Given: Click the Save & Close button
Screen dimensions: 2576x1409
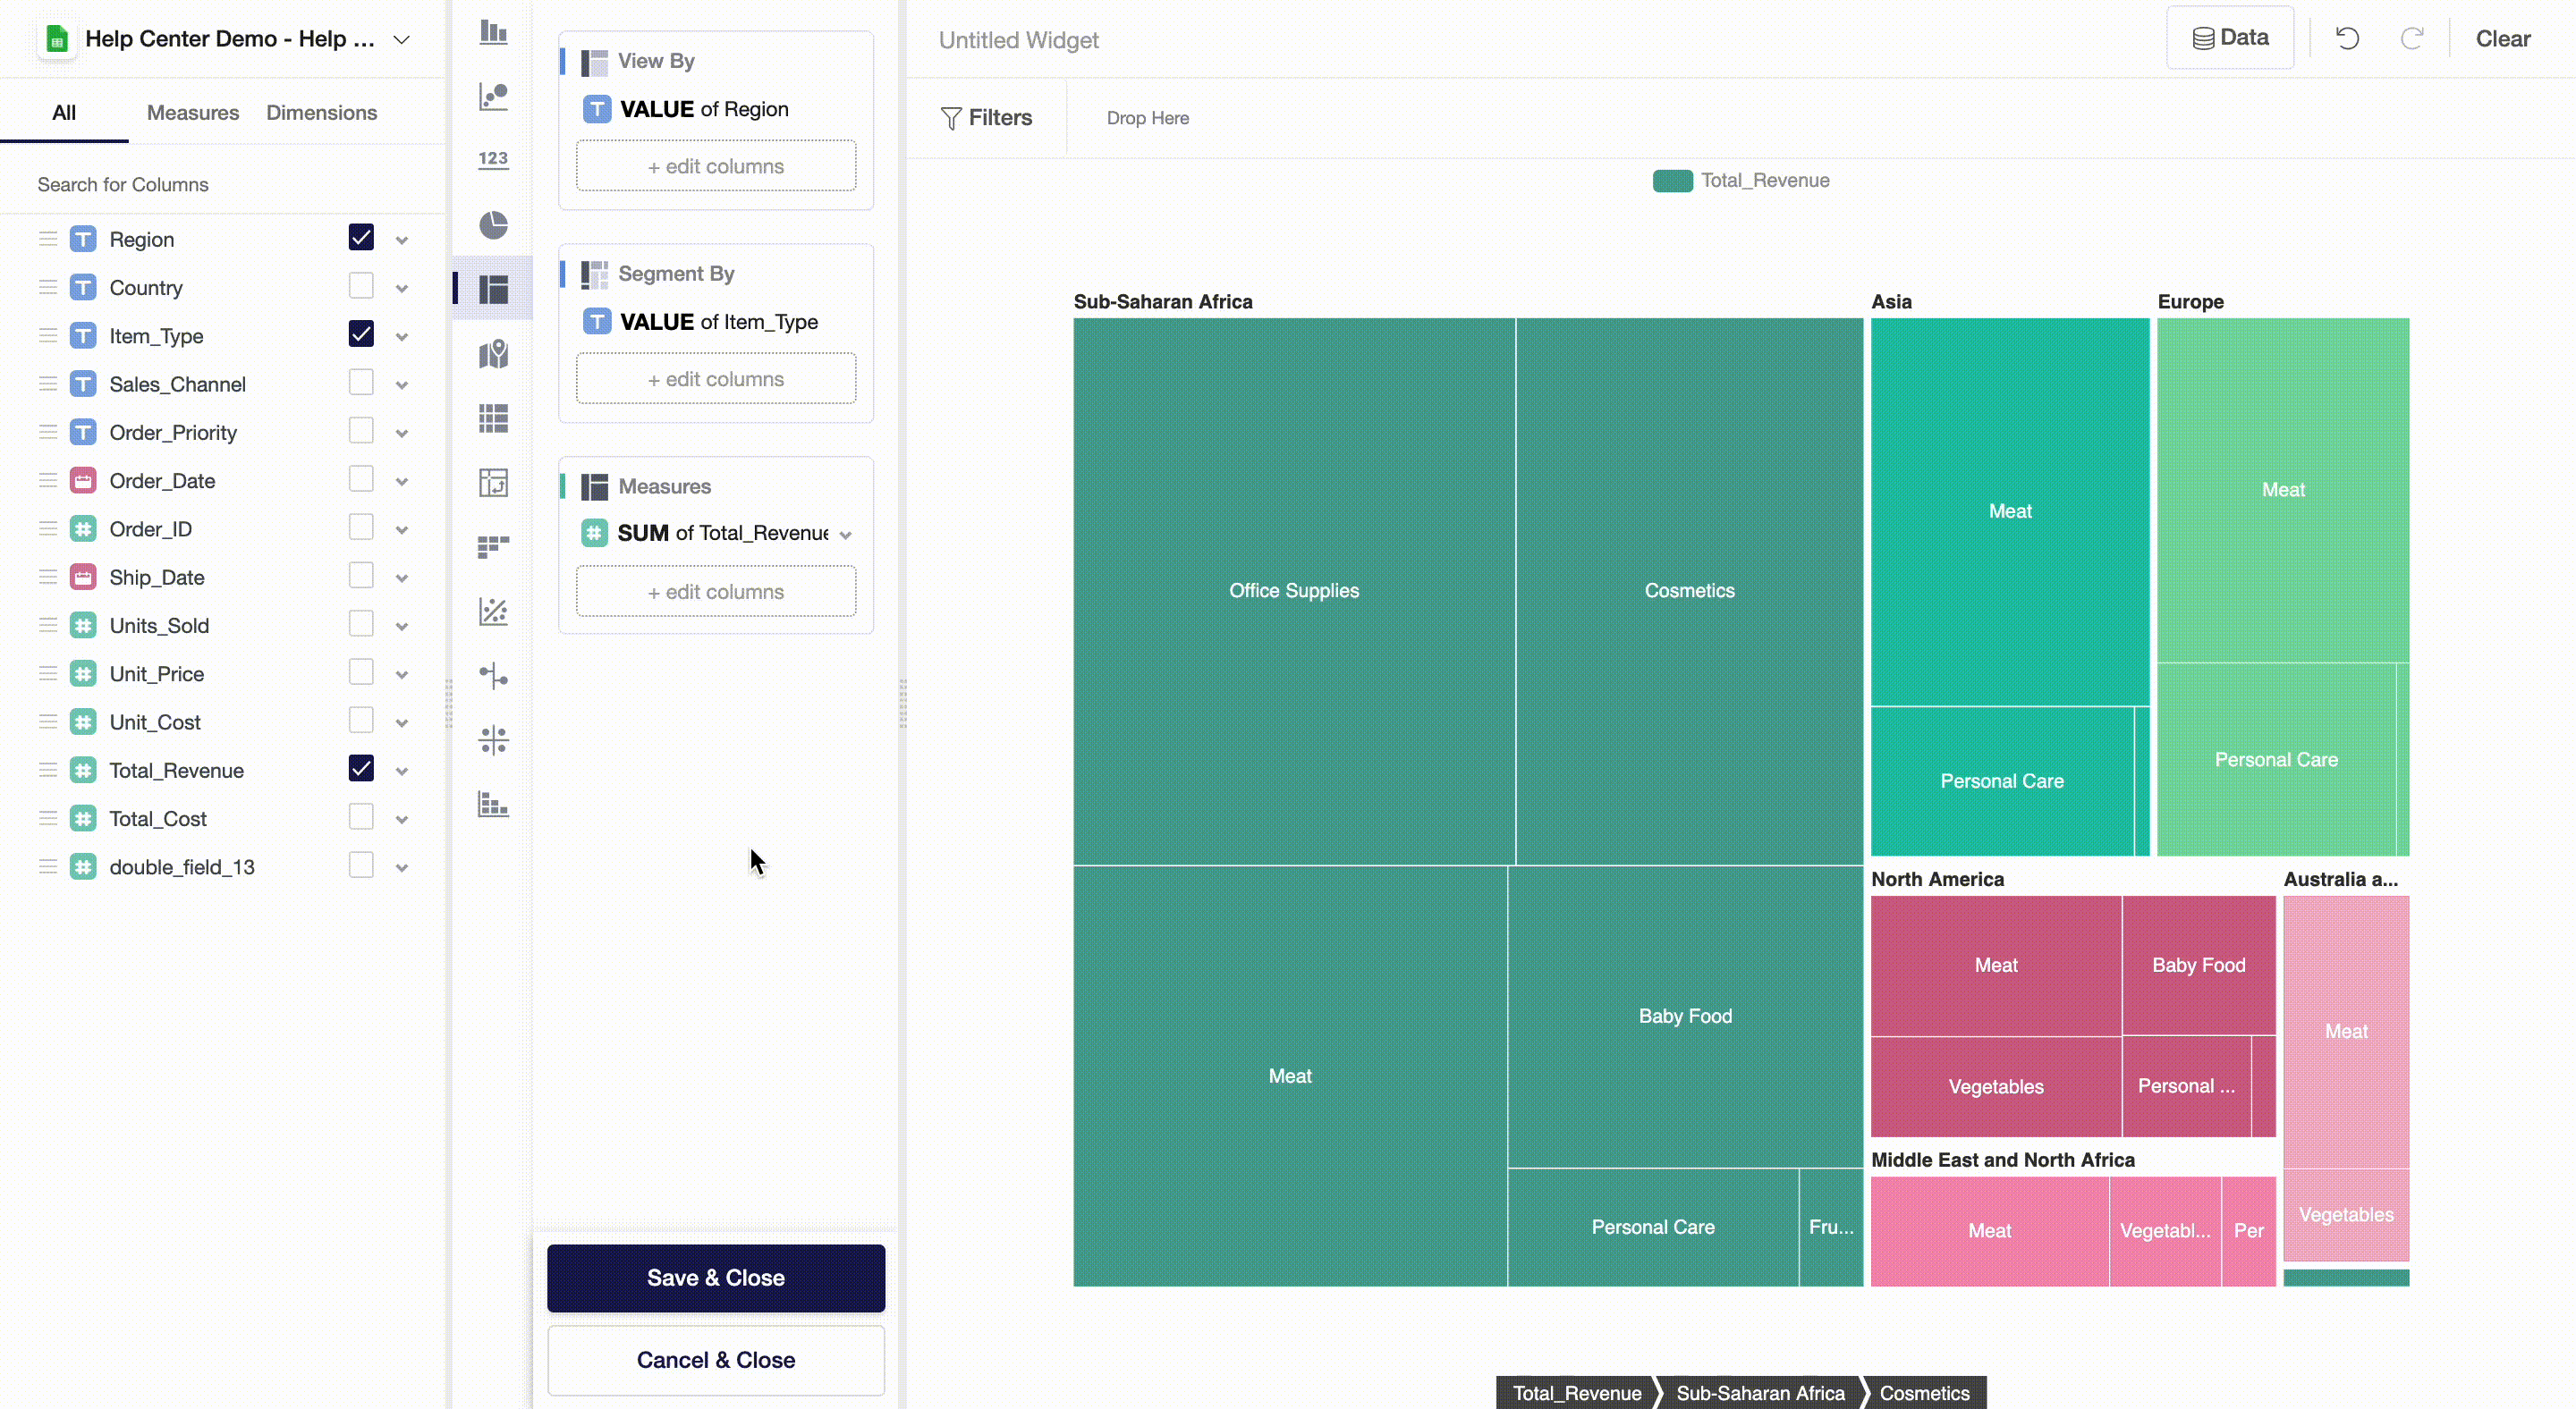Looking at the screenshot, I should 715,1278.
